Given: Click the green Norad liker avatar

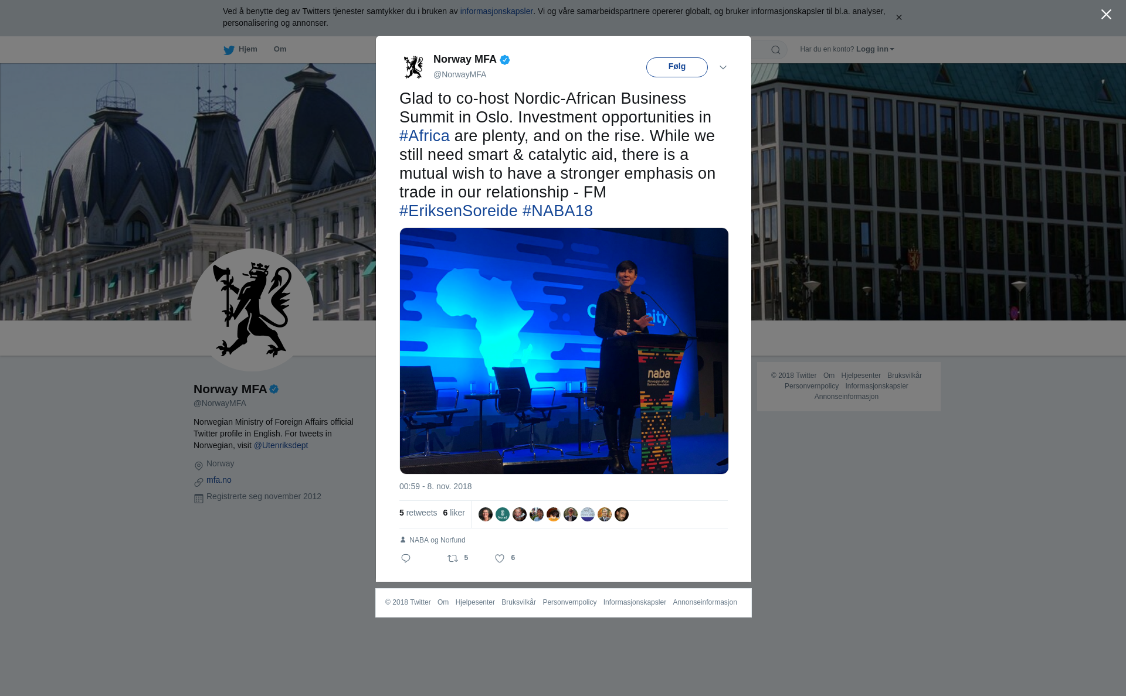Looking at the screenshot, I should 503,514.
